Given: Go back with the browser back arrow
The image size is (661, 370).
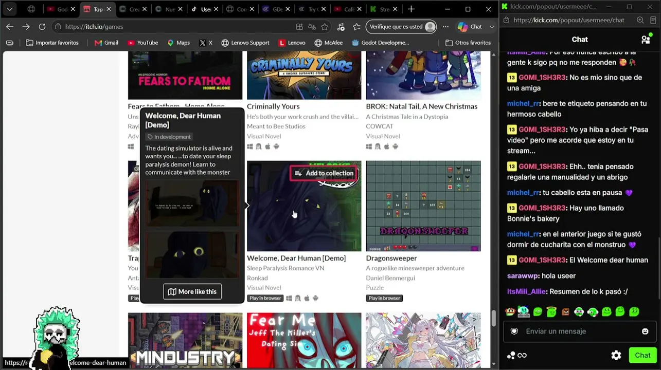Looking at the screenshot, I should pyautogui.click(x=10, y=27).
